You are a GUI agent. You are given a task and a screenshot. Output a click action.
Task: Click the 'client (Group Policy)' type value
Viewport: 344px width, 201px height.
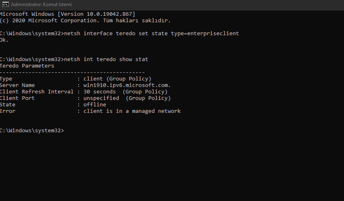(x=118, y=79)
